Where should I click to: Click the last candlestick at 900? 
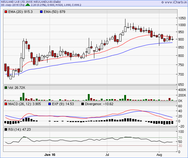click(172, 39)
